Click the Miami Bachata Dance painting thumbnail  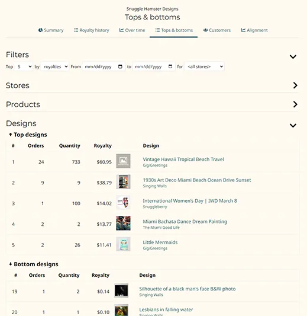coord(123,224)
